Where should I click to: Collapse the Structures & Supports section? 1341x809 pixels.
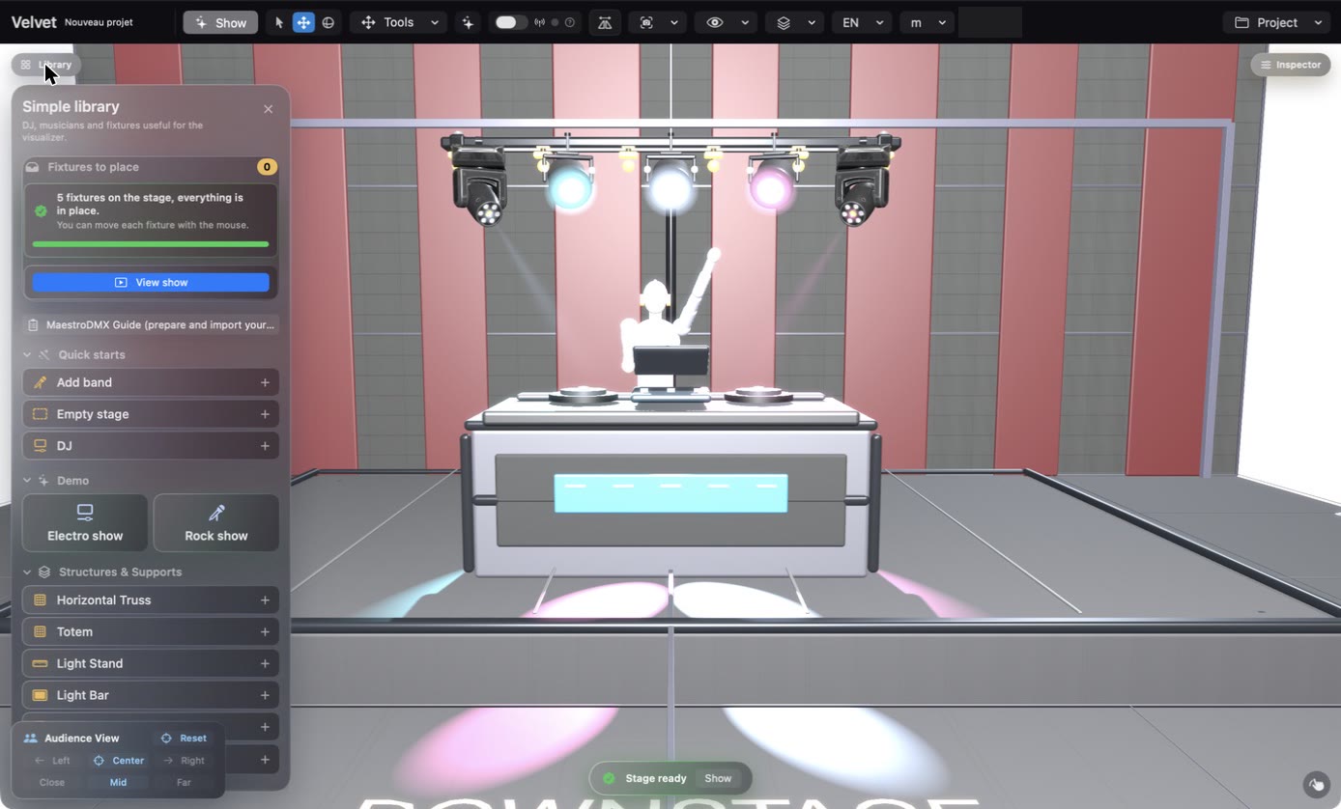[27, 572]
